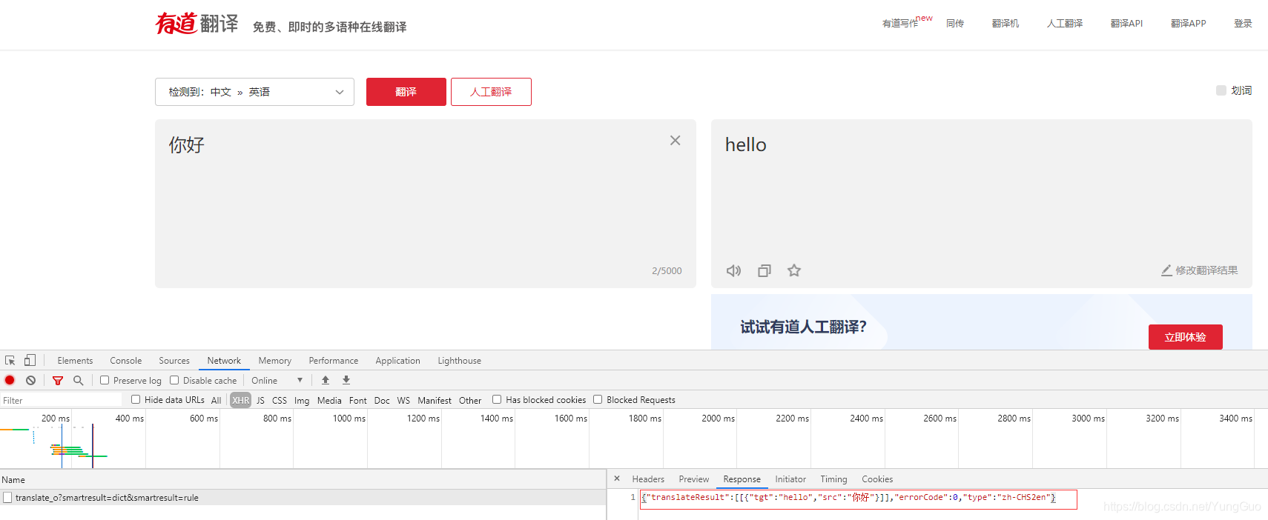Select the Response tab
The image size is (1268, 520).
(742, 479)
